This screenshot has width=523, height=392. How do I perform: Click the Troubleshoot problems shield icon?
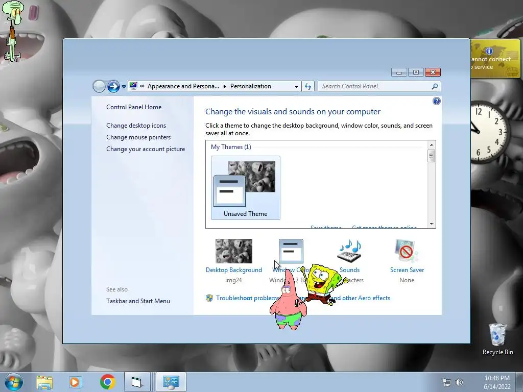[209, 298]
